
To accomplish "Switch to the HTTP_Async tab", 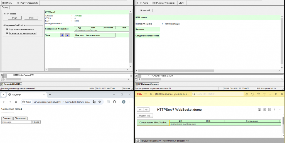I will pos(142,3).
